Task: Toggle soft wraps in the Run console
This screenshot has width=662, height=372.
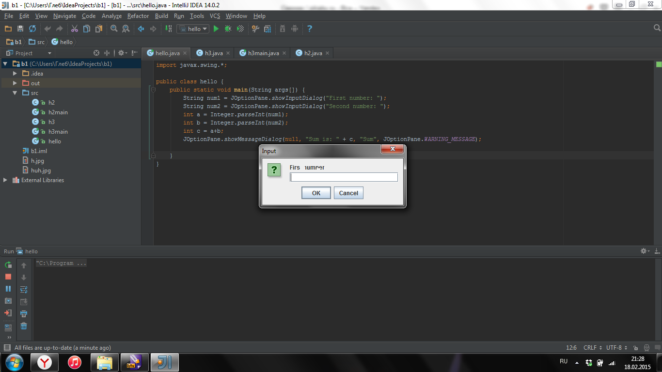Action: (24, 290)
